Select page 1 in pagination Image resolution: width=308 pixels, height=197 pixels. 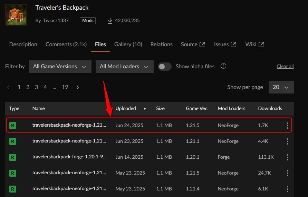(19, 87)
